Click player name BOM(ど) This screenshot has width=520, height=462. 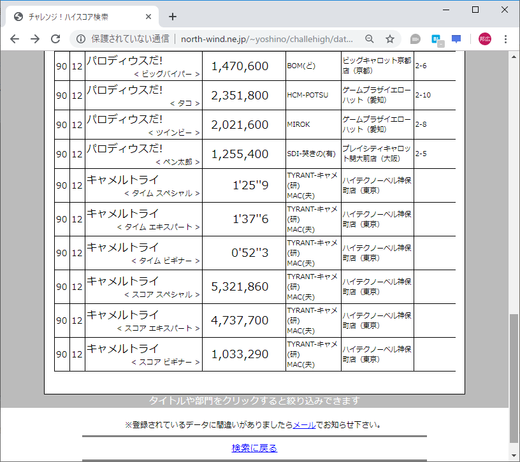[x=301, y=66]
